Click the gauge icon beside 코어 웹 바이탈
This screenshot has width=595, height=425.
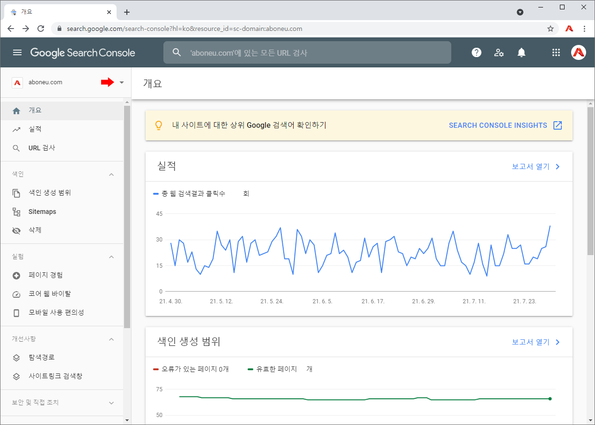point(16,294)
